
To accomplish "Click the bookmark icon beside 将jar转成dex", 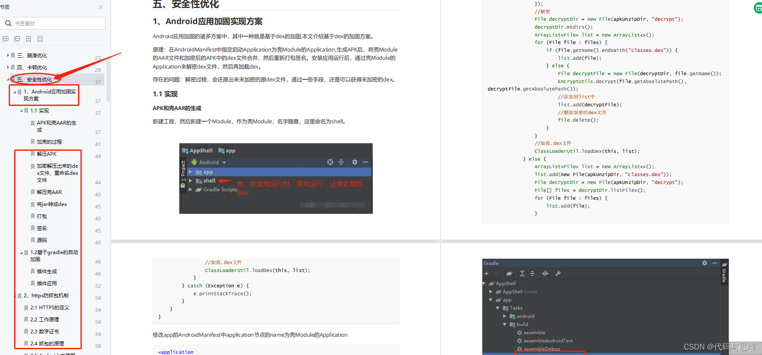I will tap(33, 204).
